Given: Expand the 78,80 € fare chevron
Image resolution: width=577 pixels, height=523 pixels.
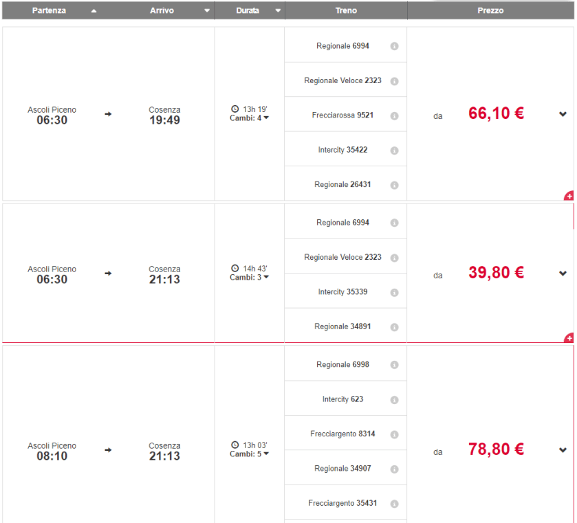Looking at the screenshot, I should point(563,450).
